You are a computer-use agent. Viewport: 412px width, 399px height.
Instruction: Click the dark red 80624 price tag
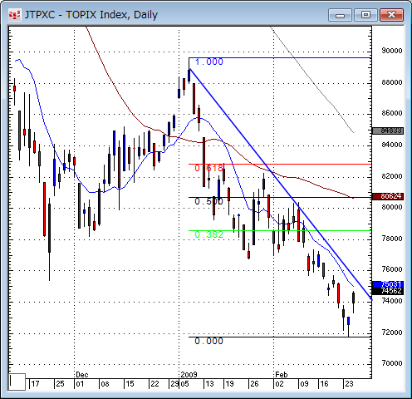(388, 196)
